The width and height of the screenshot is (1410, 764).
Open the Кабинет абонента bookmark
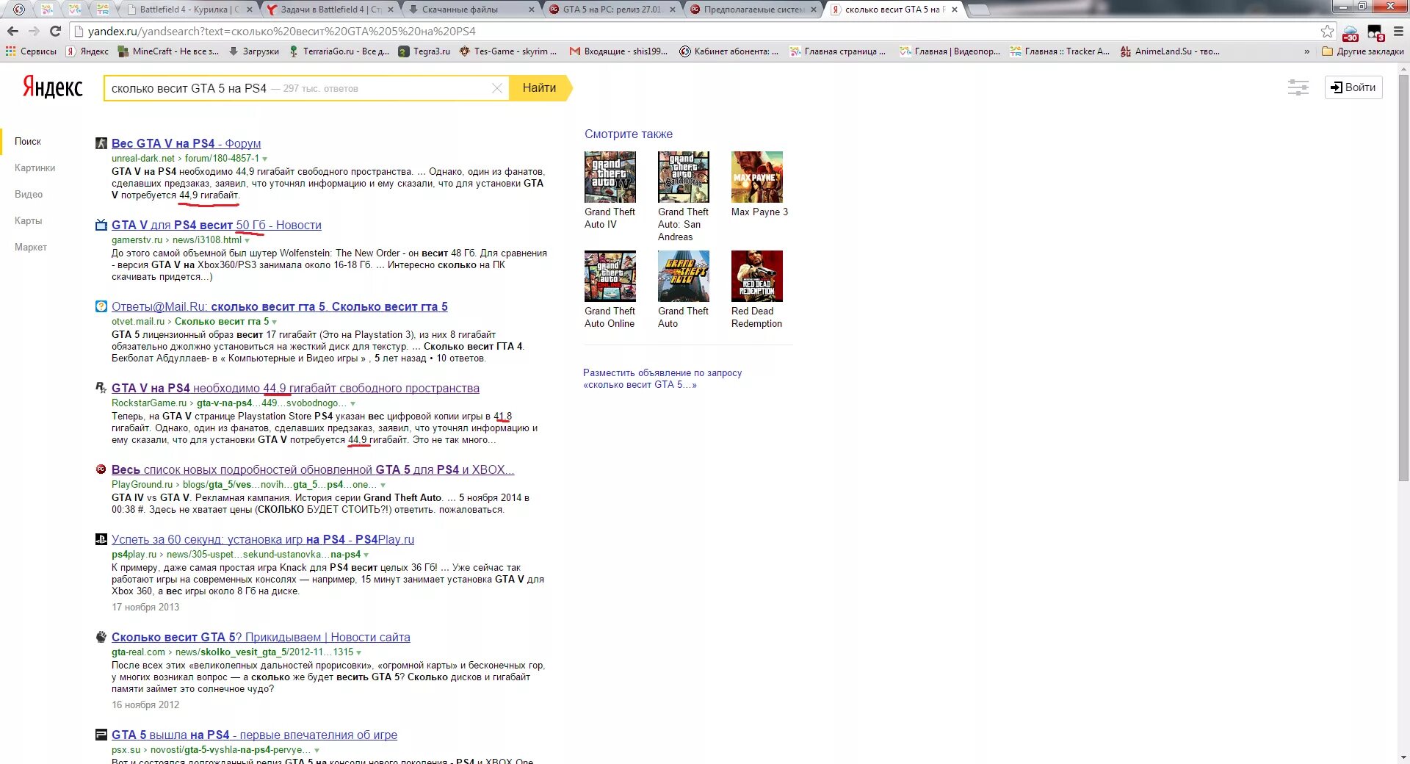(x=729, y=51)
